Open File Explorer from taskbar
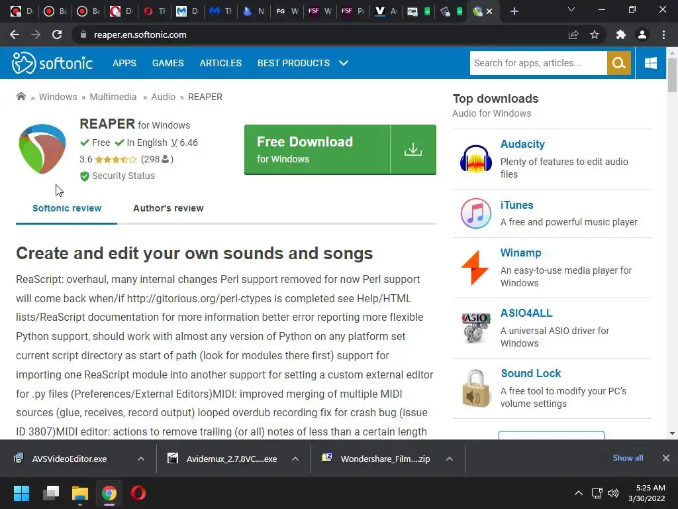 tap(80, 493)
